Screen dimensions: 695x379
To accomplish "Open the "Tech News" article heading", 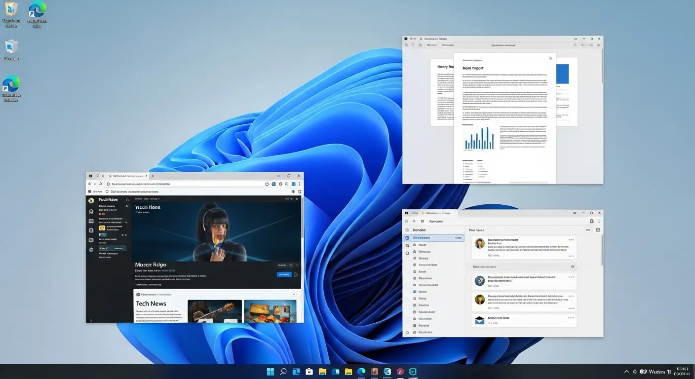I will click(151, 303).
